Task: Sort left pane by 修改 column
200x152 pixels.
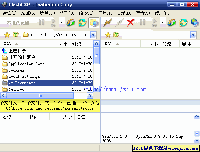Action: coord(82,44)
